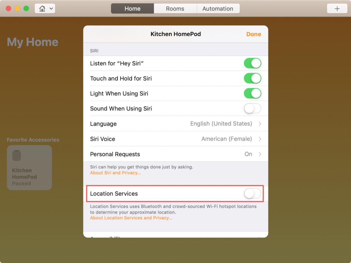Turn off Light When Using Siri
The image size is (351, 263).
[x=252, y=93]
